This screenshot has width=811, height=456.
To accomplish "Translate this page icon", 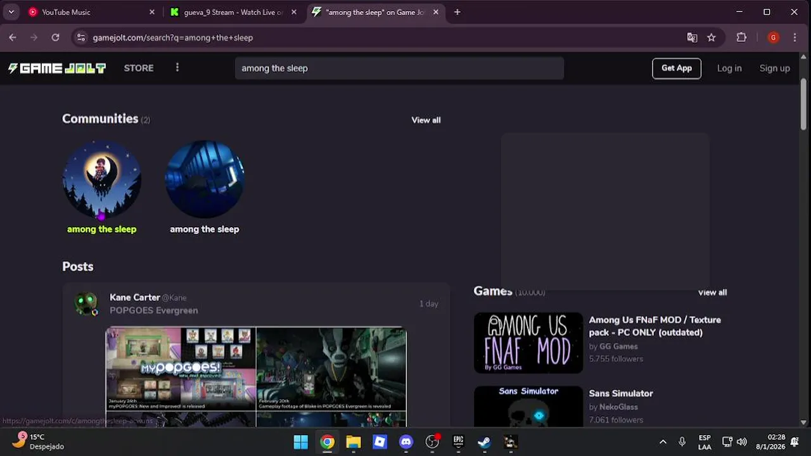I will pyautogui.click(x=692, y=37).
